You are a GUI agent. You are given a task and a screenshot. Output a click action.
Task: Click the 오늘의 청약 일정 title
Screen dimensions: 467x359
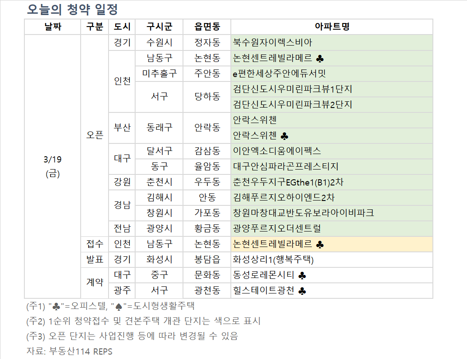pyautogui.click(x=72, y=9)
